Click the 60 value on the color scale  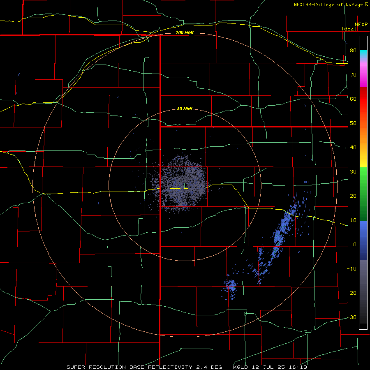[x=353, y=99]
